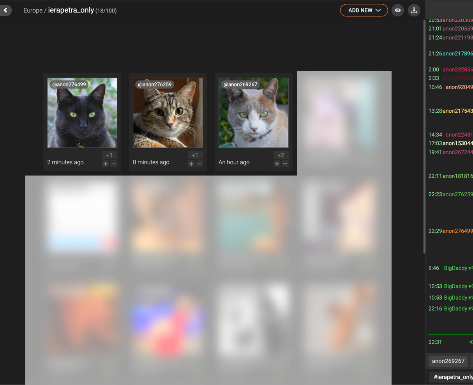Click the back arrow button
473x385 pixels.
coord(5,11)
